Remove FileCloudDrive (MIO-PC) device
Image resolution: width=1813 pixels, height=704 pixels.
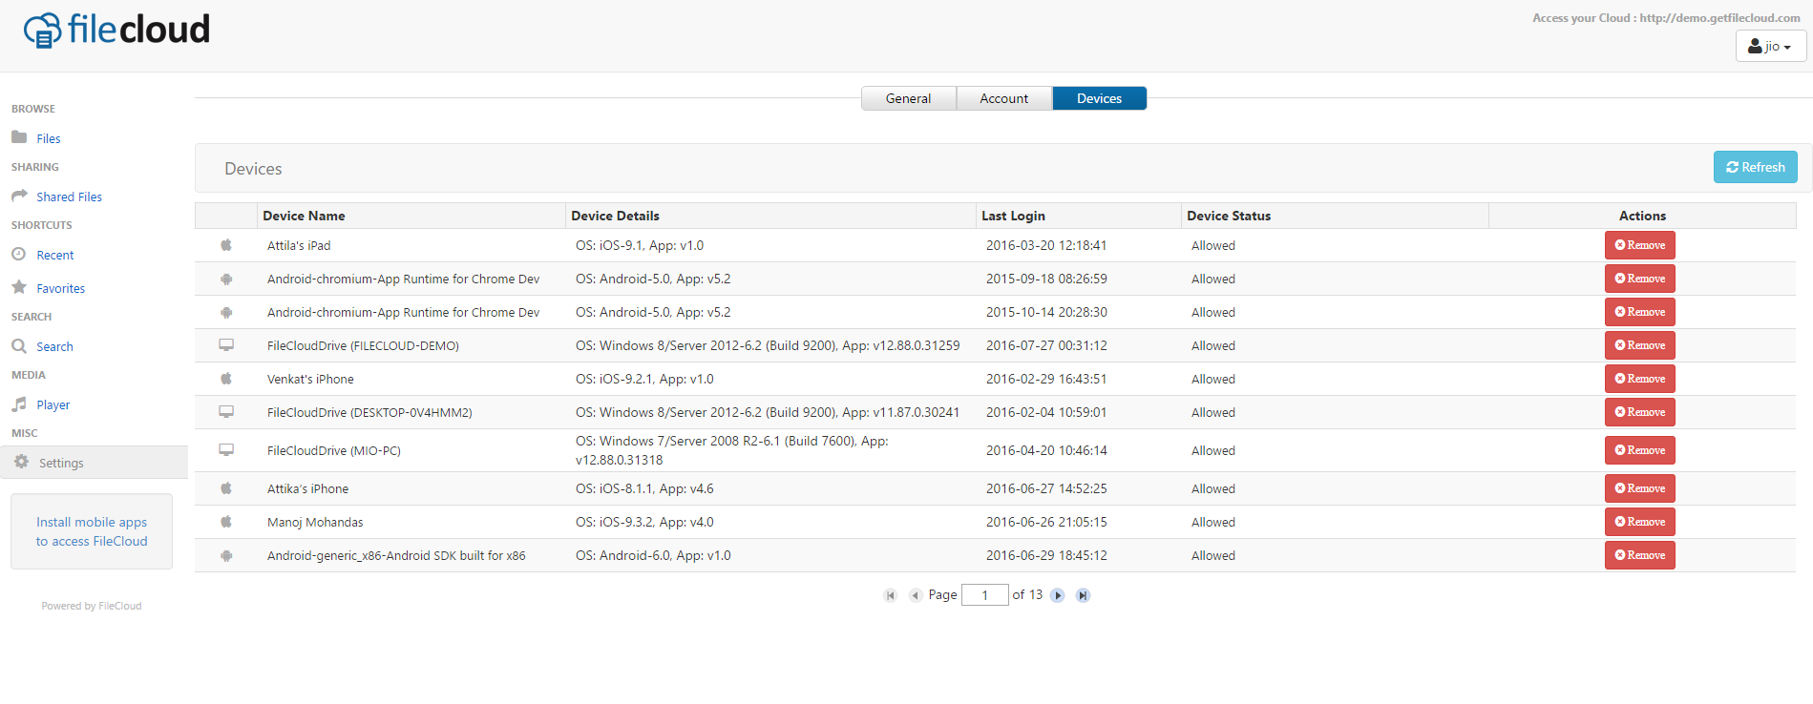[x=1640, y=450]
